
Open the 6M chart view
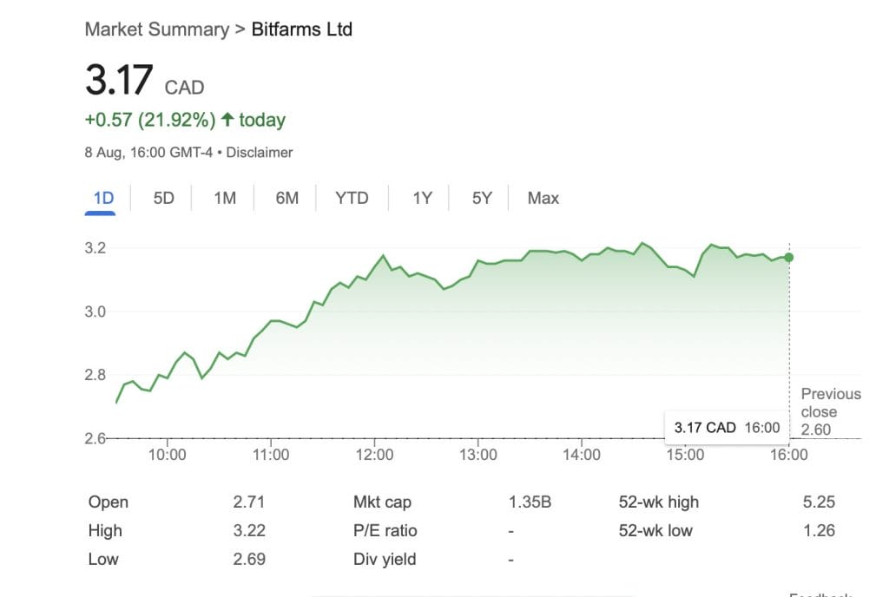pos(286,198)
